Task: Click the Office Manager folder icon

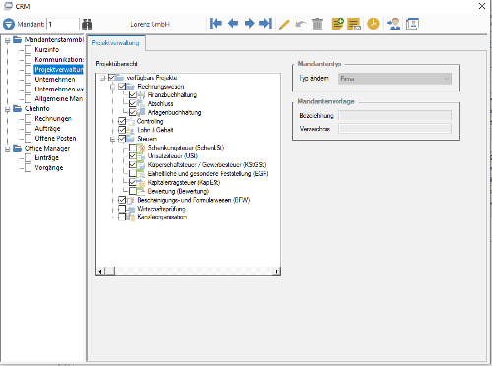Action: click(x=18, y=149)
